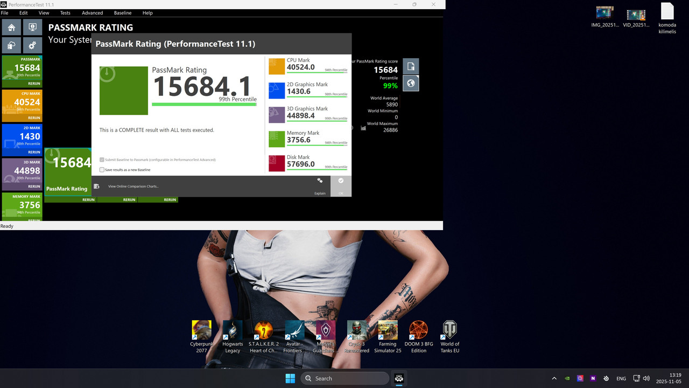The height and width of the screenshot is (388, 689).
Task: Open the Edit menu
Action: [x=24, y=13]
